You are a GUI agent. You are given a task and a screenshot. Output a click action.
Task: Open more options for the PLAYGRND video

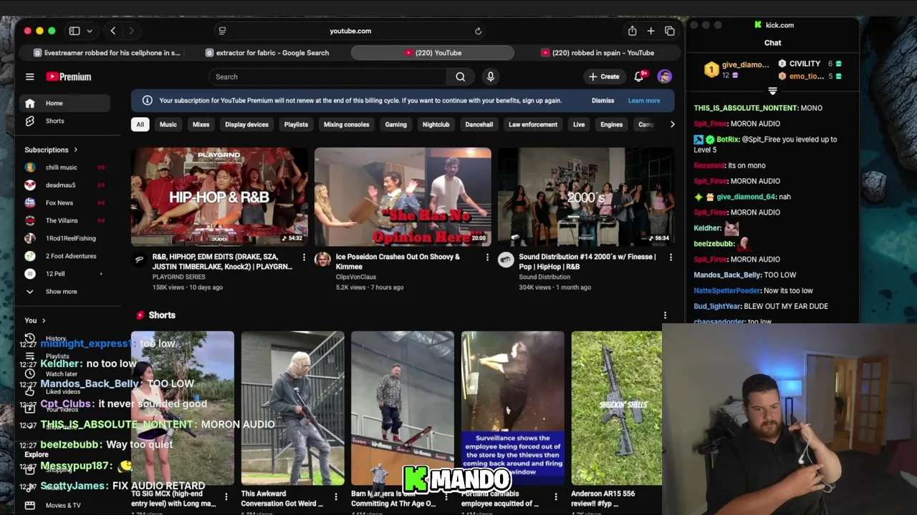point(304,257)
